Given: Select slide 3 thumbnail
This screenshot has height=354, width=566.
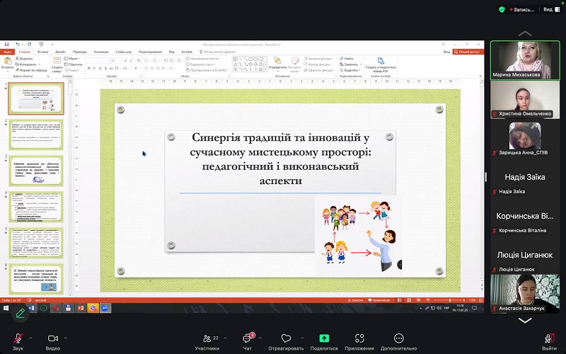Looking at the screenshot, I should [x=36, y=171].
